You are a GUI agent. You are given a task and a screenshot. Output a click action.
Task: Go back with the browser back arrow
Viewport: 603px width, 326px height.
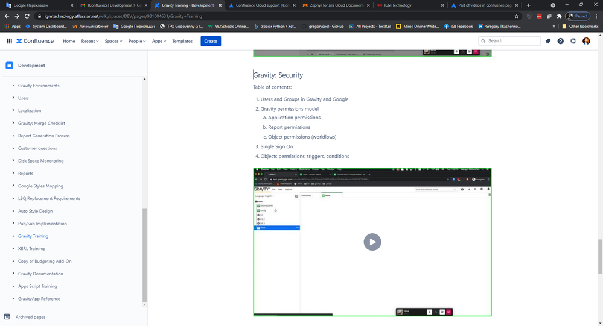7,16
